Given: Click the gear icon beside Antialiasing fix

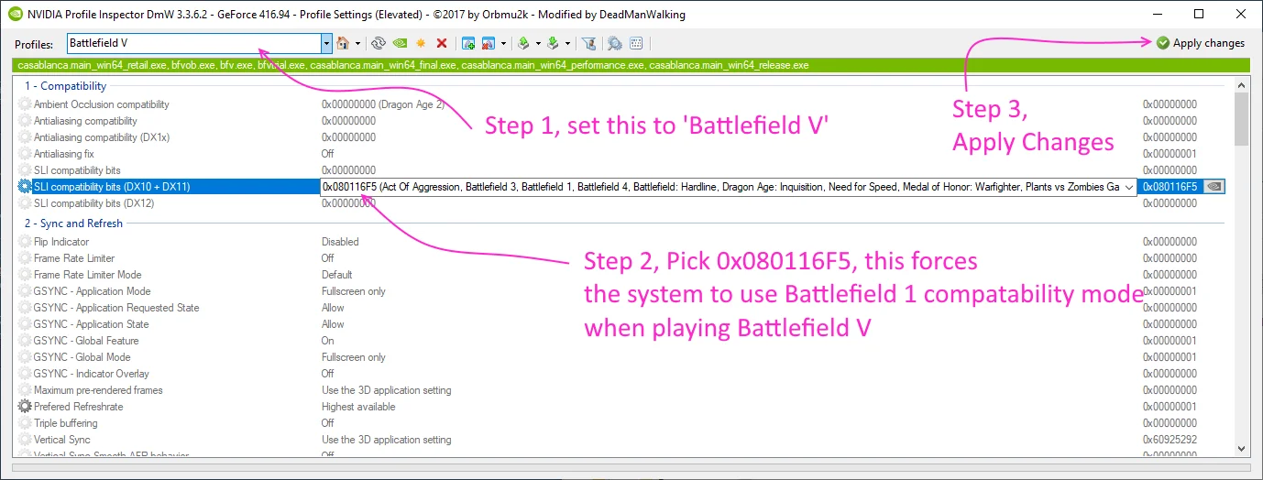Looking at the screenshot, I should point(25,154).
